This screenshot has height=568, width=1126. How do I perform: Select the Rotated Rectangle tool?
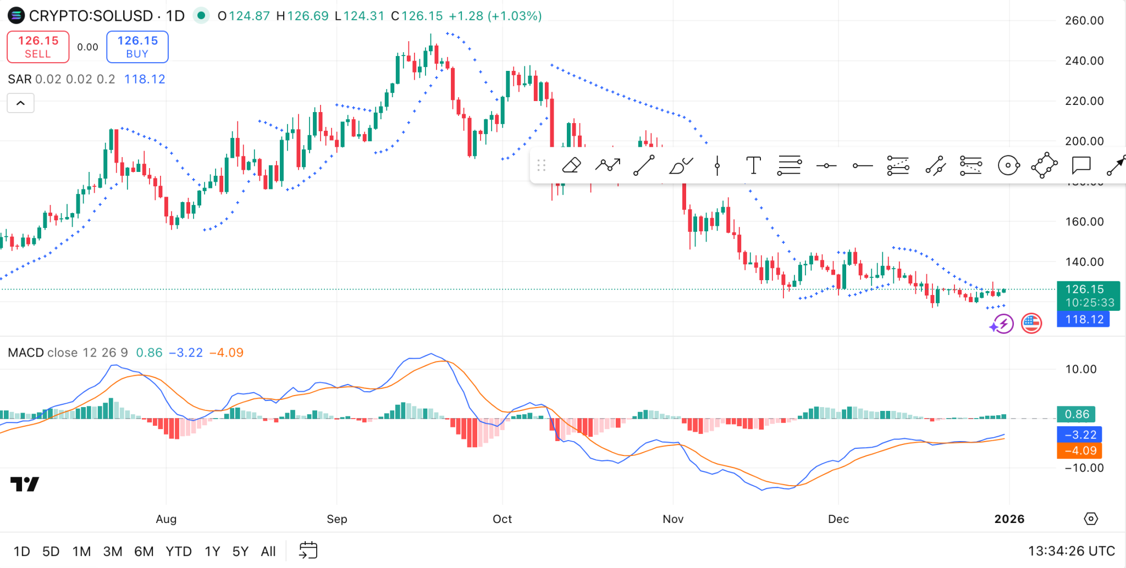pyautogui.click(x=1044, y=165)
